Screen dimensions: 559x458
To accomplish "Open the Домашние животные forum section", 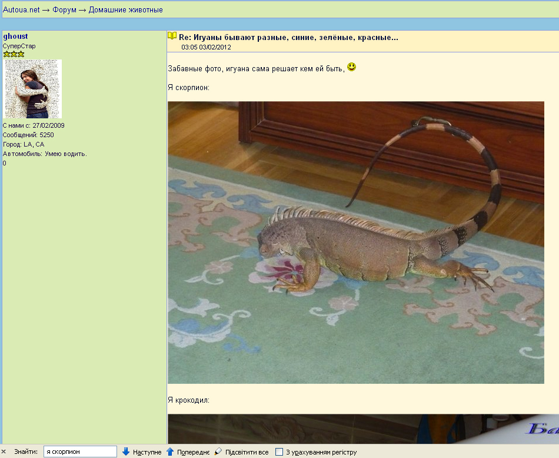I will tap(125, 9).
